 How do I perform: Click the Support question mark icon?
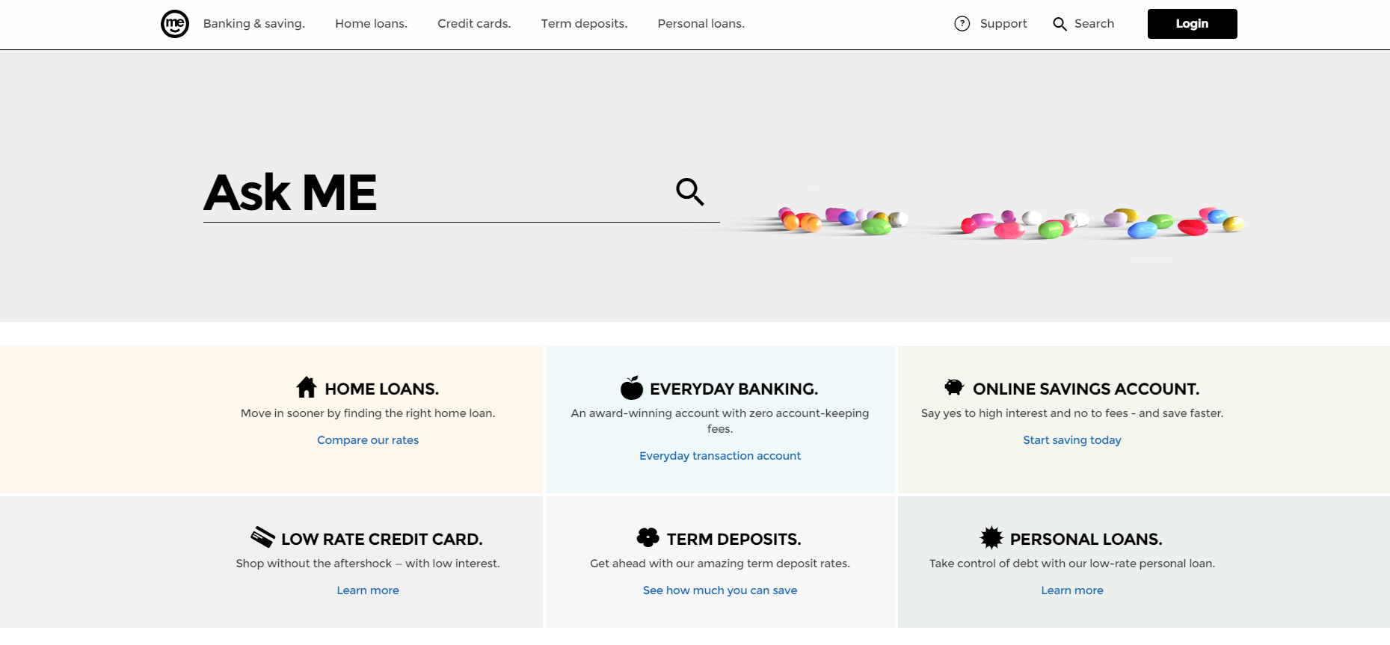962,24
